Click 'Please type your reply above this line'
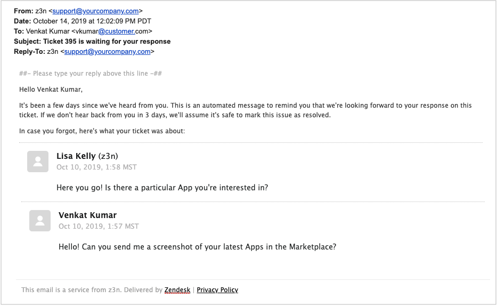 click(x=91, y=74)
